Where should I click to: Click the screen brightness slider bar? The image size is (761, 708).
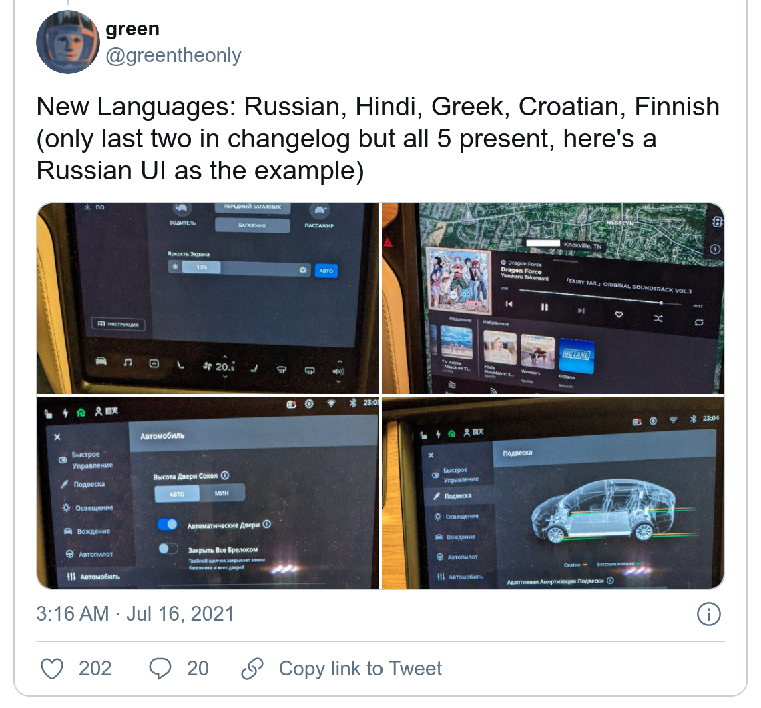[238, 269]
